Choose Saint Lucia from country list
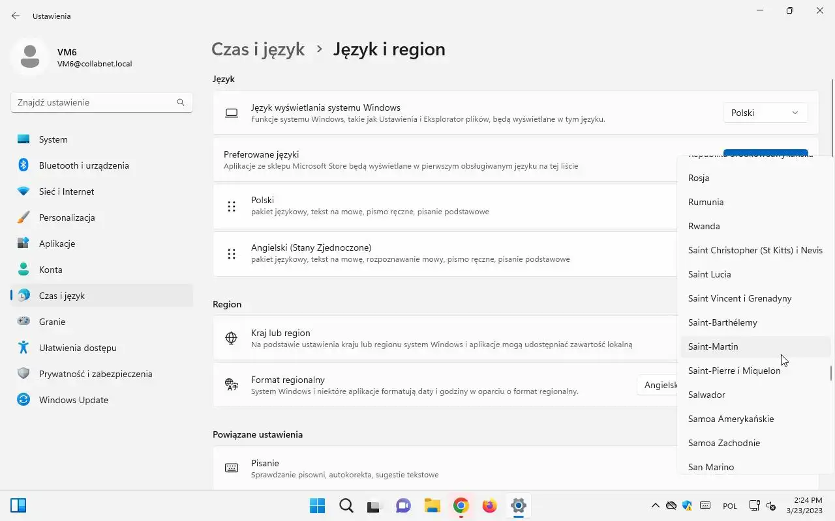The width and height of the screenshot is (835, 521). [755, 274]
